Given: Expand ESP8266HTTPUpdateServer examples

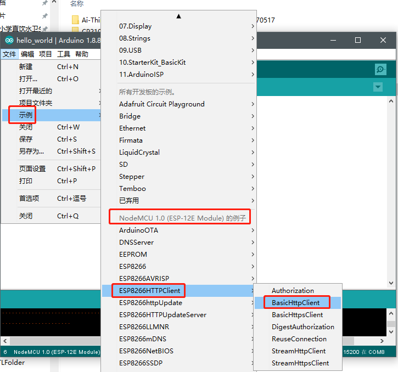Looking at the screenshot, I should click(179, 314).
